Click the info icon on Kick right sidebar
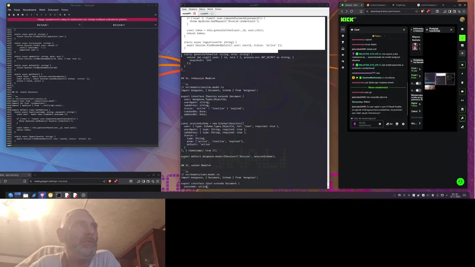 [x=462, y=29]
